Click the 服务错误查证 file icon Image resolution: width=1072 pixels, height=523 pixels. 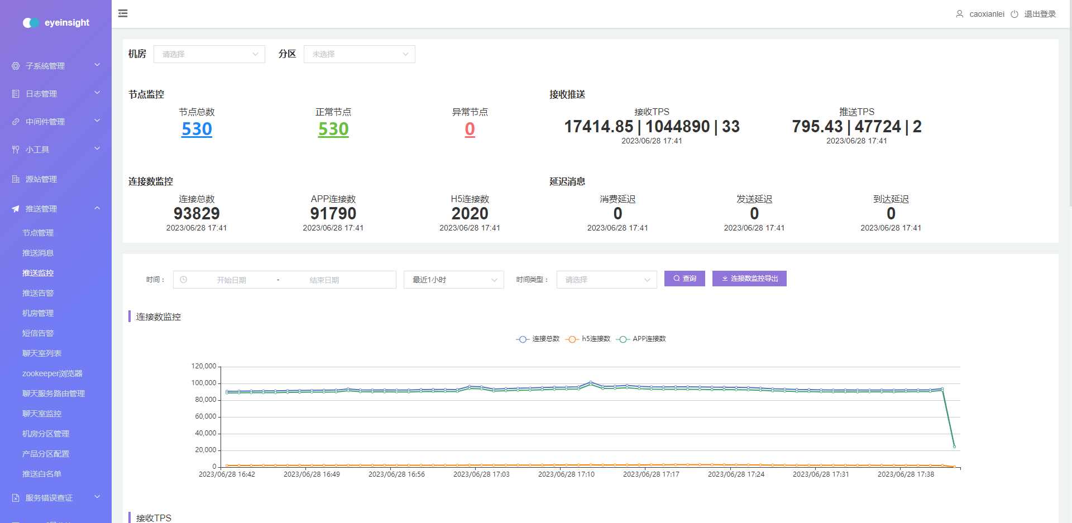[16, 498]
